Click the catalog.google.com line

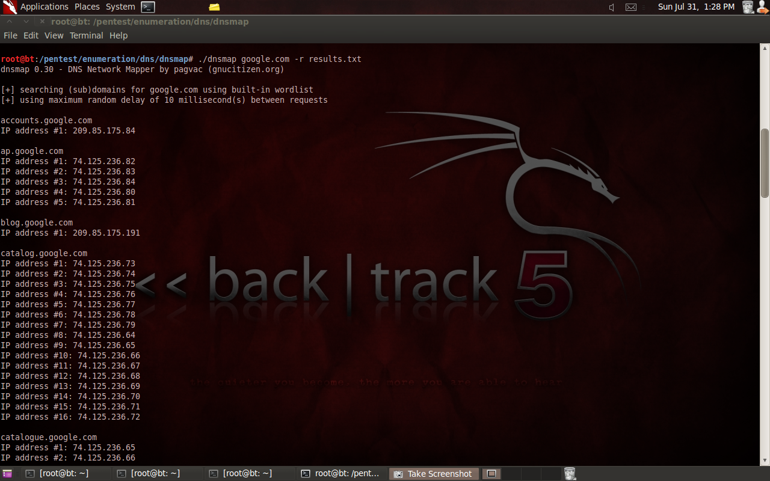pyautogui.click(x=44, y=253)
